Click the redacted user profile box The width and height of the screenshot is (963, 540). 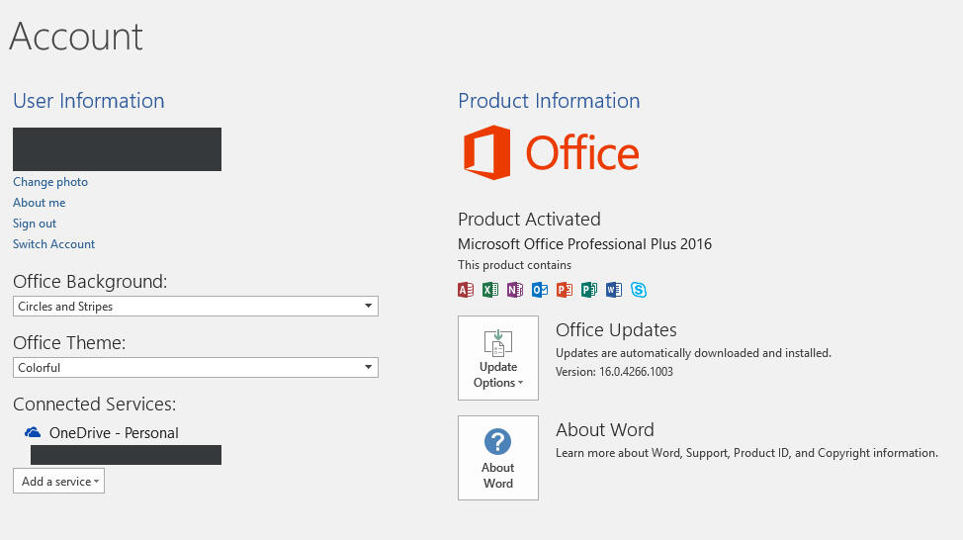[118, 149]
